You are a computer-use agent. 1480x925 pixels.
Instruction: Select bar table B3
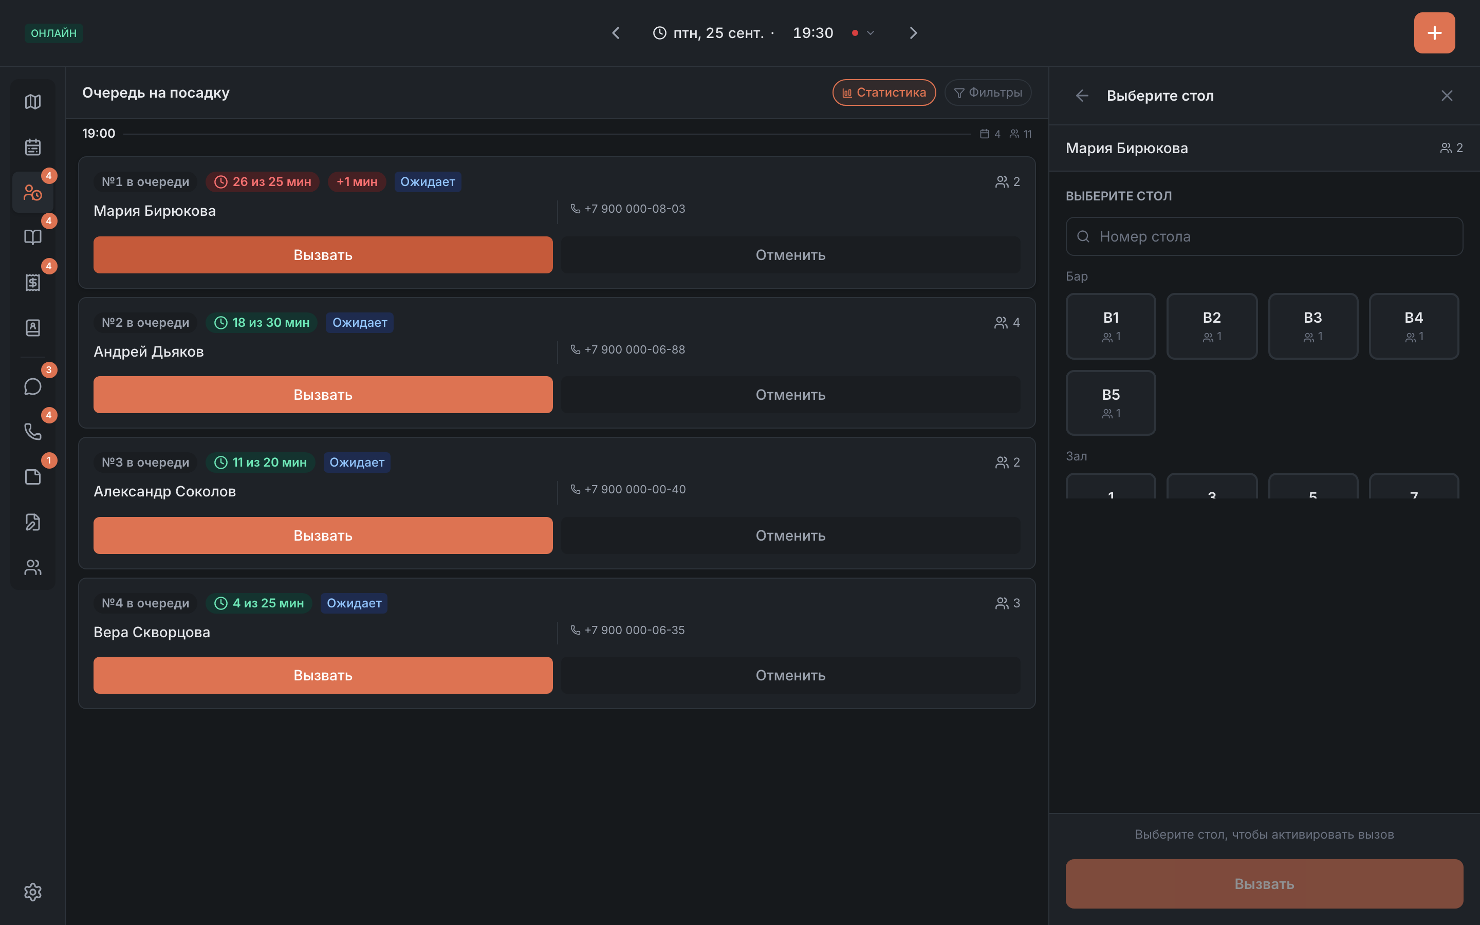tap(1313, 326)
